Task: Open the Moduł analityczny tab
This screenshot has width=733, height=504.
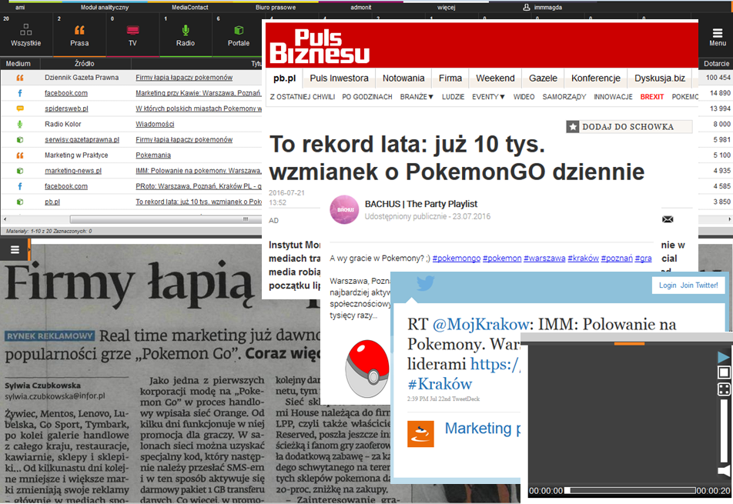Action: pos(105,8)
